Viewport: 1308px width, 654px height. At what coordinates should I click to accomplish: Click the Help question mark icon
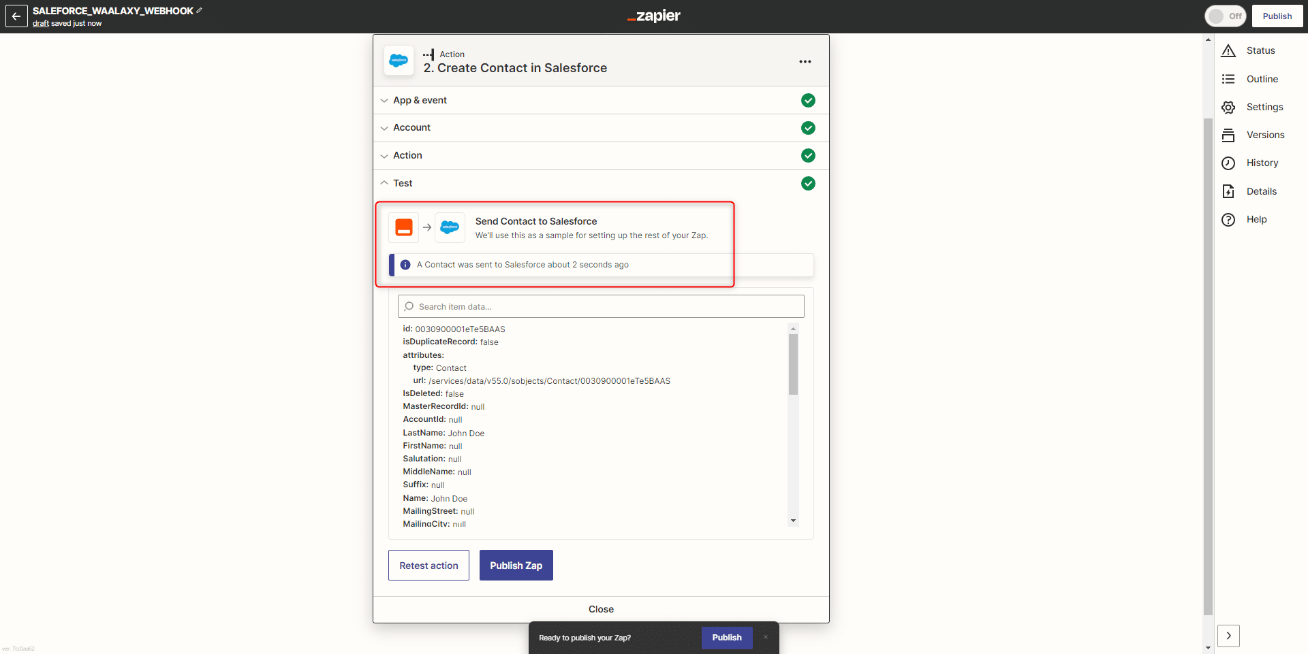(x=1228, y=219)
